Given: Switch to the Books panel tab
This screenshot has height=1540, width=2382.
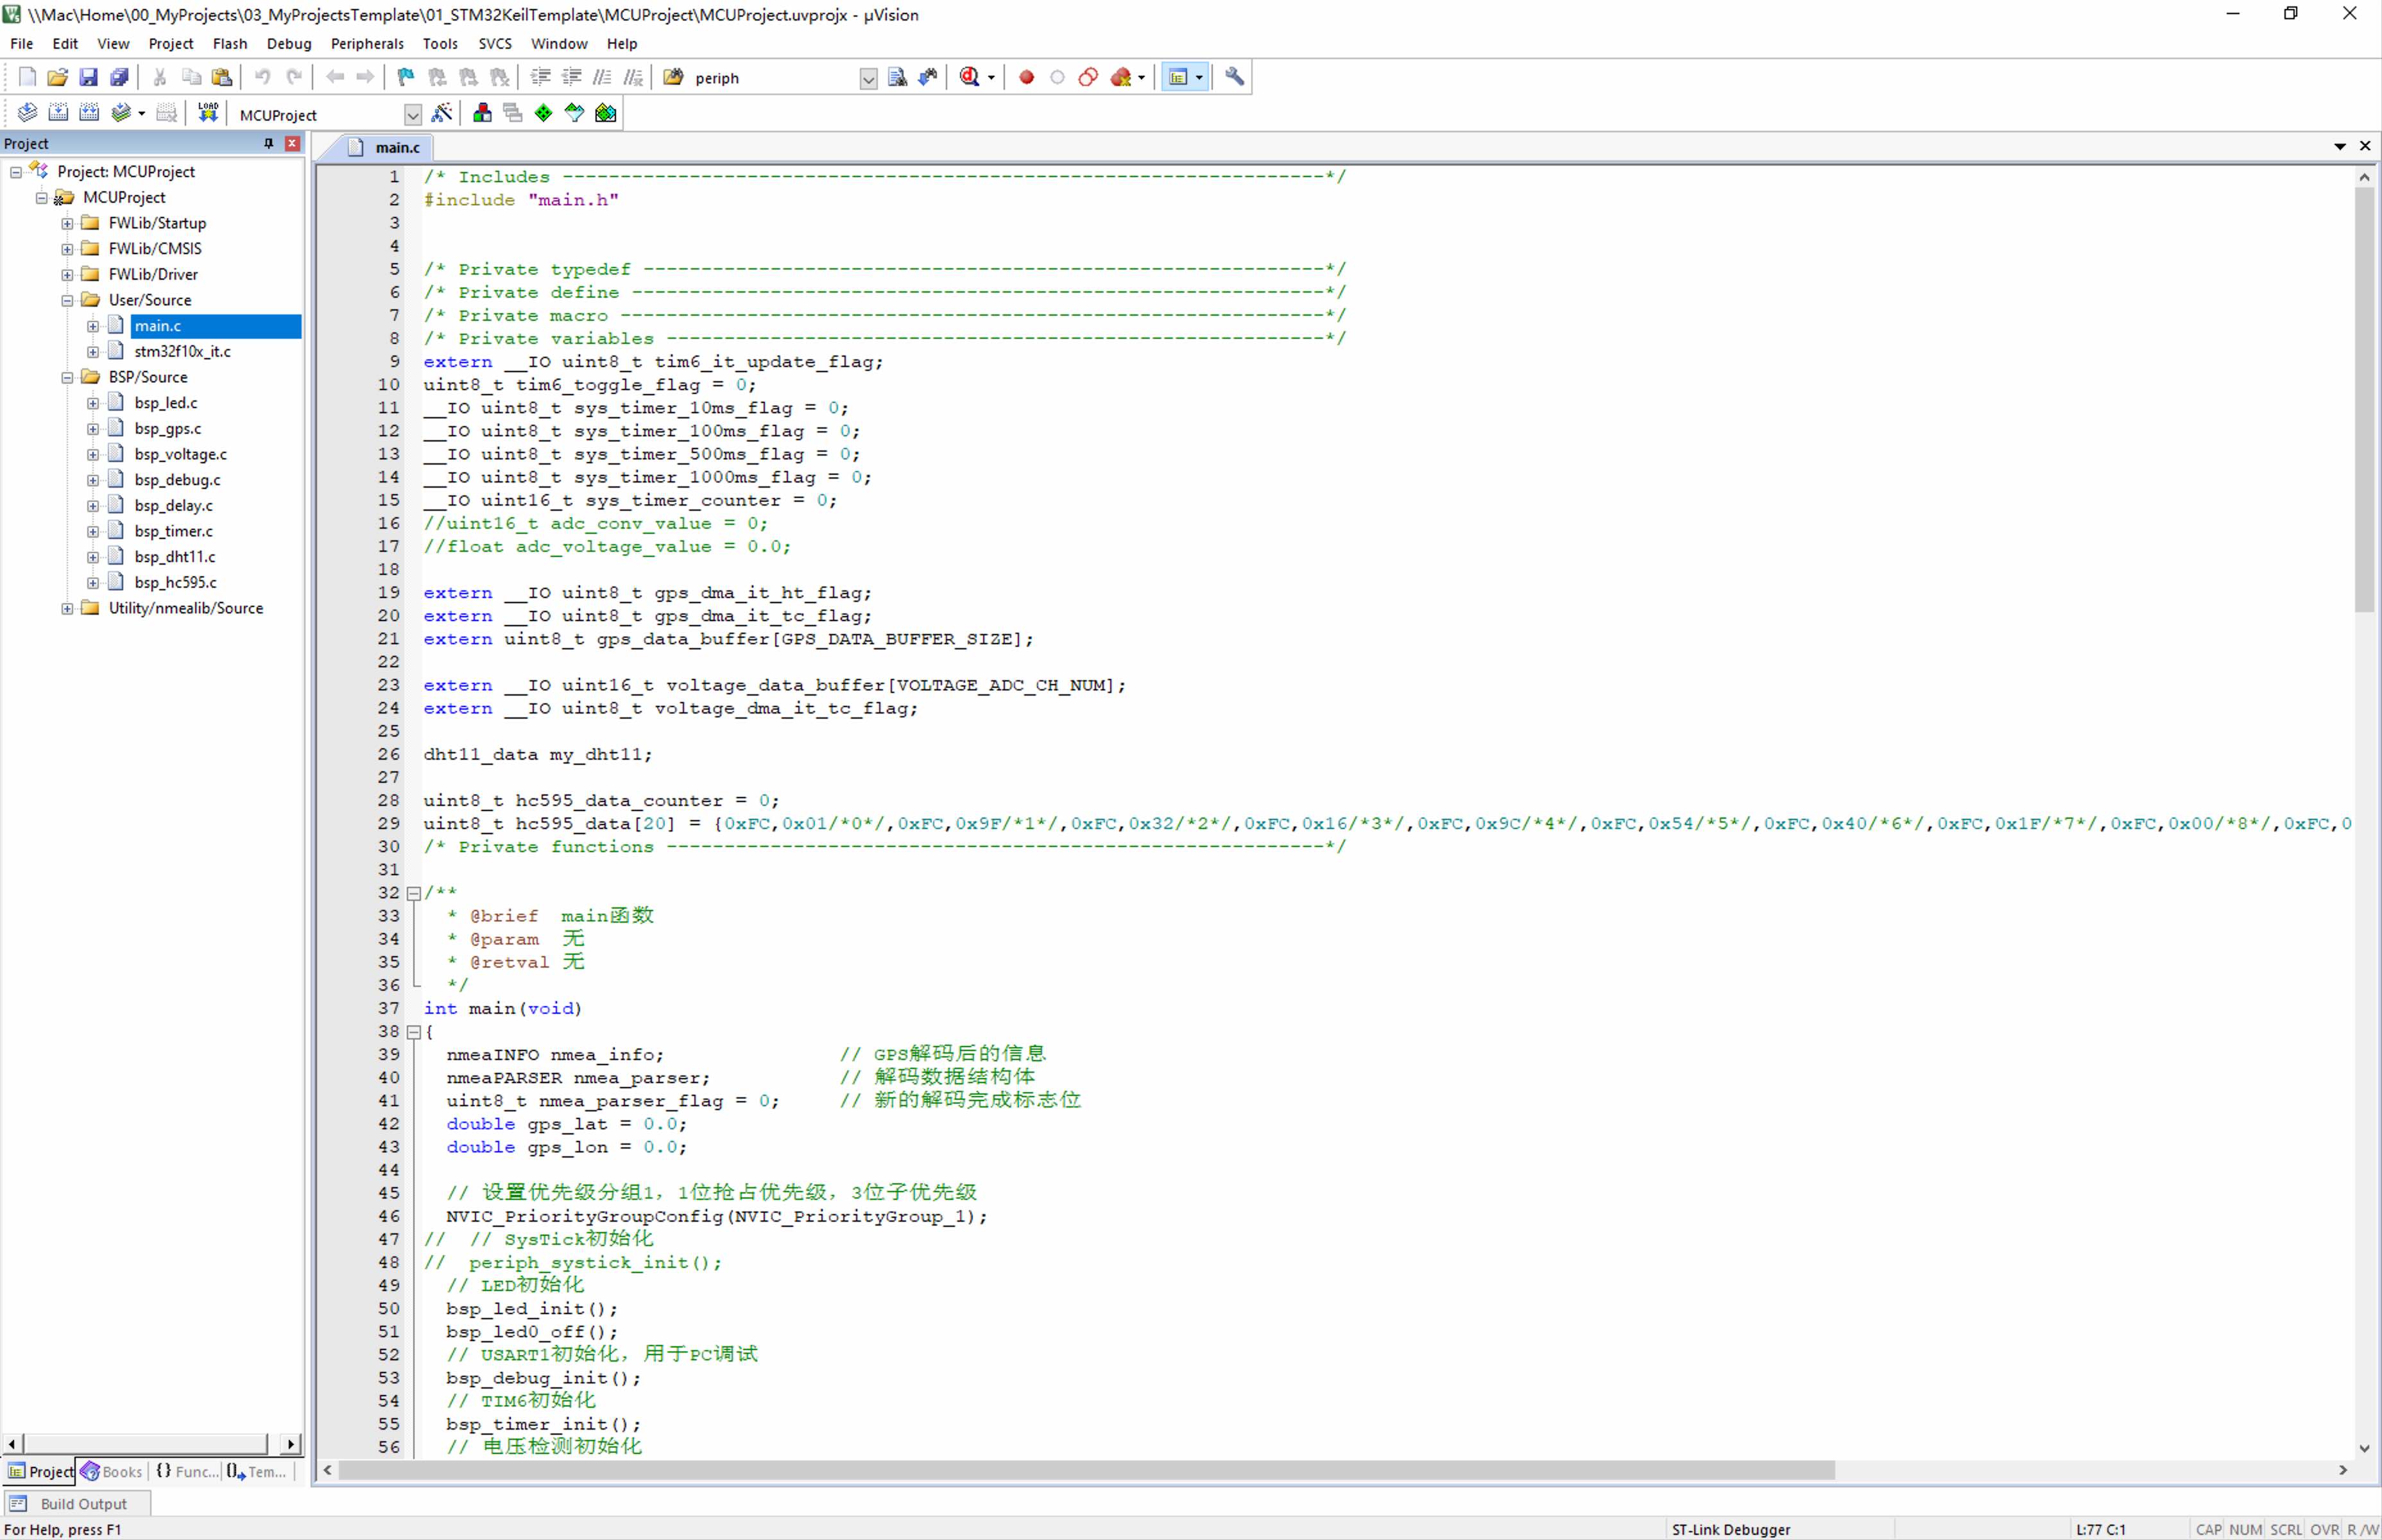Looking at the screenshot, I should point(112,1471).
